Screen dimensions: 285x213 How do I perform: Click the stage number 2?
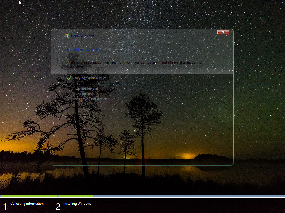click(58, 207)
